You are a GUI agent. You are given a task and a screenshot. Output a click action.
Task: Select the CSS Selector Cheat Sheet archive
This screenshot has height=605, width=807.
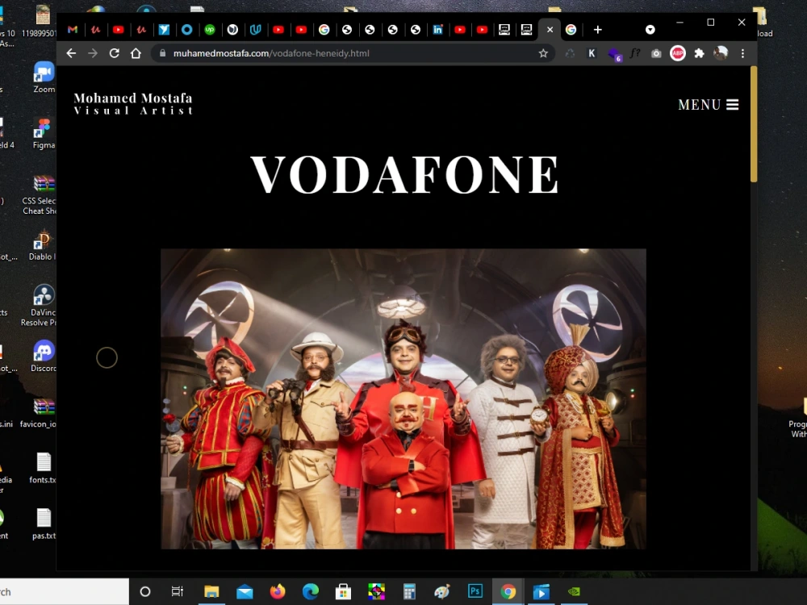tap(40, 195)
